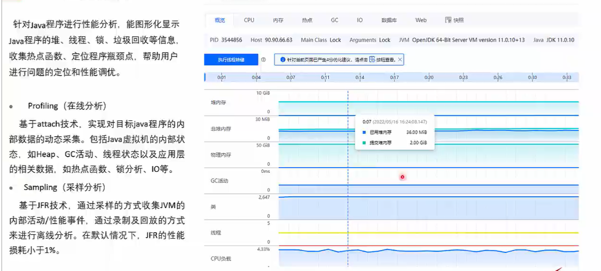Click the GC活动 chart row label
Image resolution: width=601 pixels, height=271 pixels.
point(219,180)
